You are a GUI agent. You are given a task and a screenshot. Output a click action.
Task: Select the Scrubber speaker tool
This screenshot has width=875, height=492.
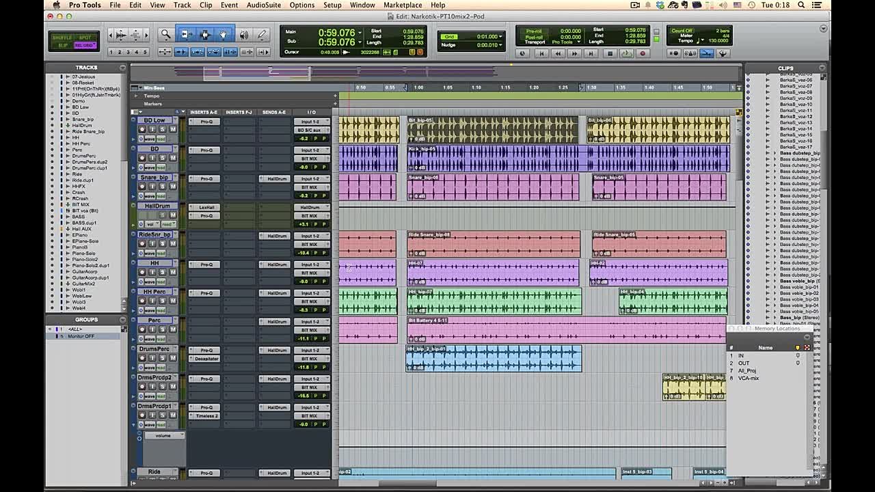(x=244, y=34)
